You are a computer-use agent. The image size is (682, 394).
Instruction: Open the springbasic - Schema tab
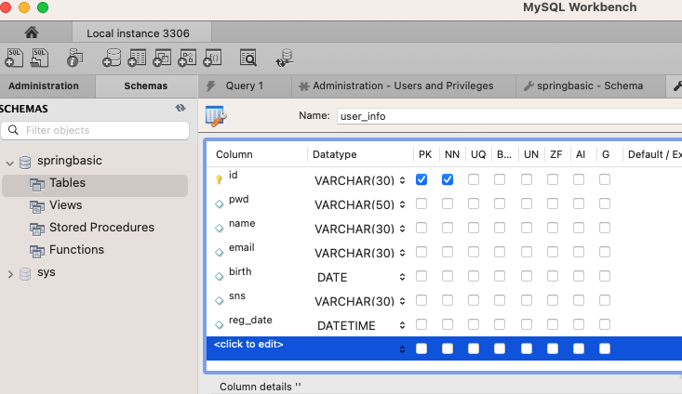click(x=590, y=86)
